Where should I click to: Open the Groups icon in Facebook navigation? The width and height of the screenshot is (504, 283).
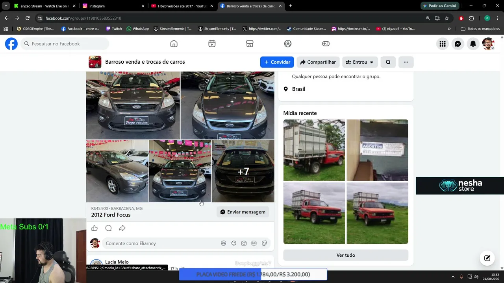pos(288,44)
